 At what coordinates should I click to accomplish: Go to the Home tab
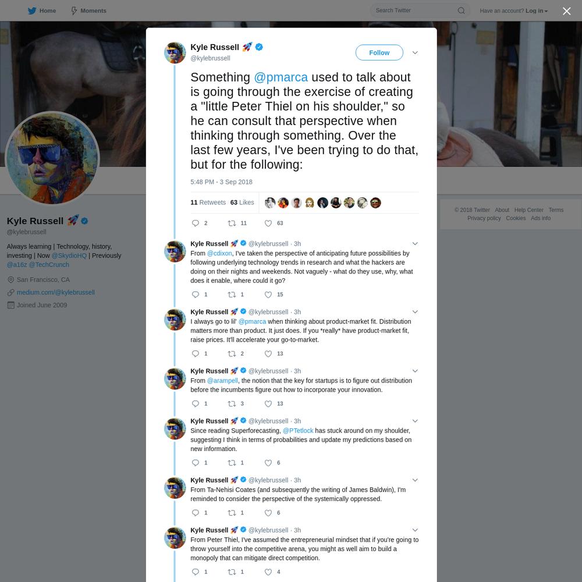click(x=42, y=10)
